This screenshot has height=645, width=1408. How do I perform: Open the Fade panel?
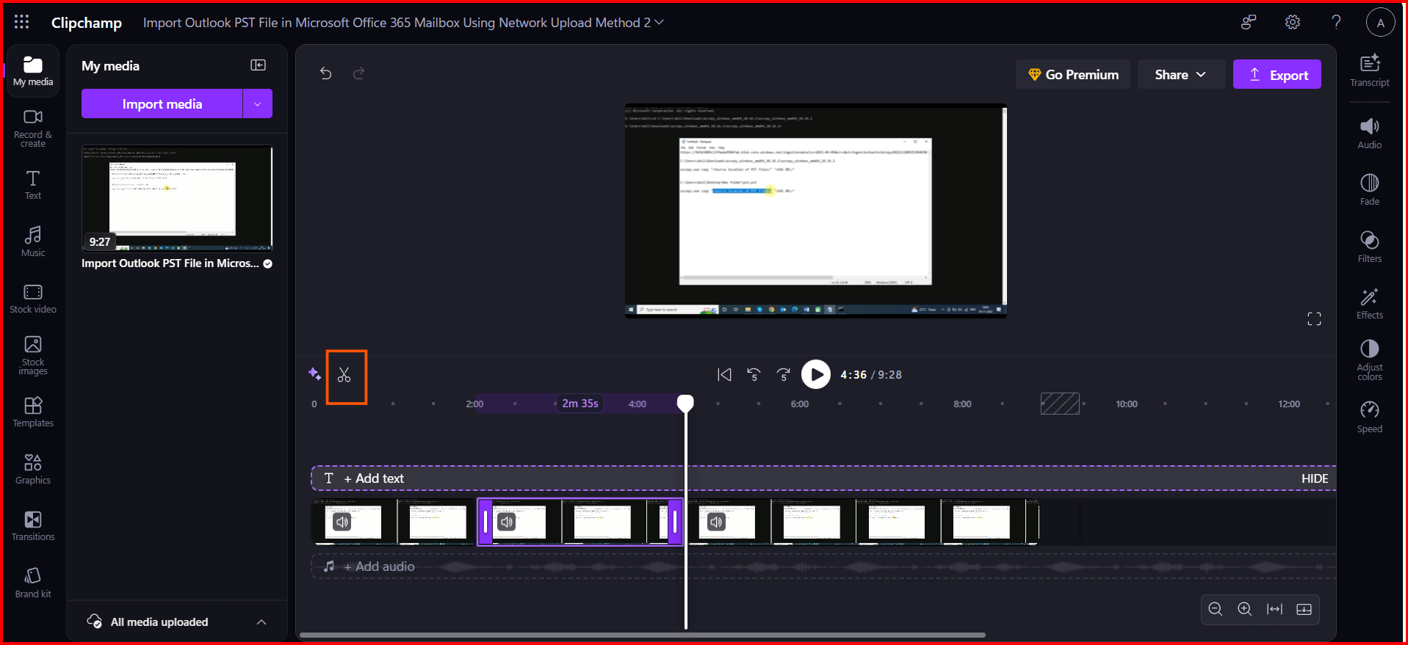[1370, 189]
